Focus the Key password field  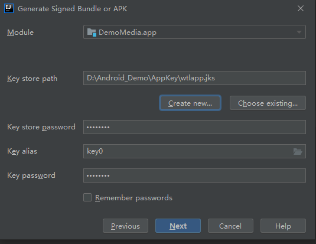point(194,175)
